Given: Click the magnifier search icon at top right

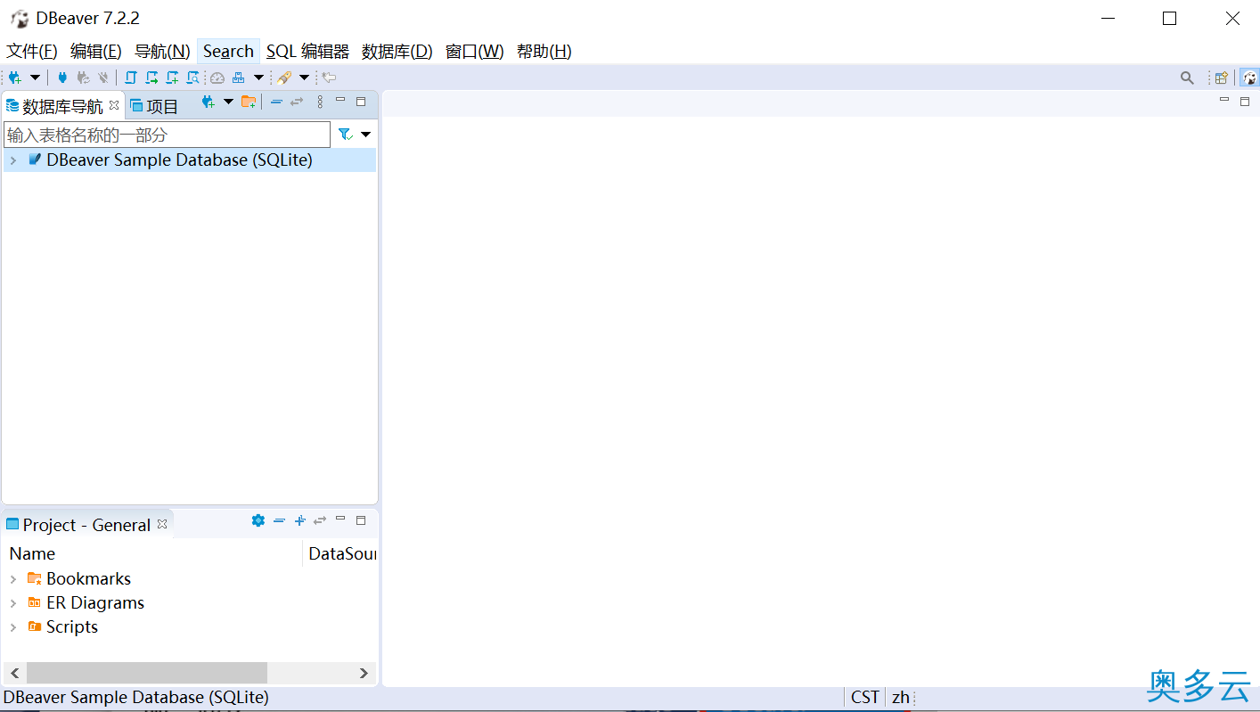Looking at the screenshot, I should pyautogui.click(x=1187, y=78).
